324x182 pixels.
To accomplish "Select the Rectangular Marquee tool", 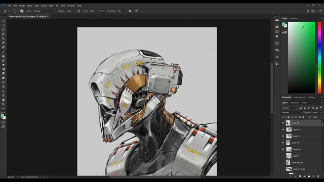I will pyautogui.click(x=4, y=25).
